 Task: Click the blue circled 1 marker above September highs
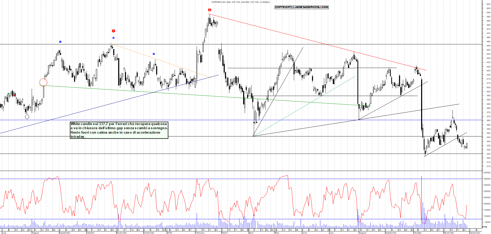pyautogui.click(x=60, y=42)
